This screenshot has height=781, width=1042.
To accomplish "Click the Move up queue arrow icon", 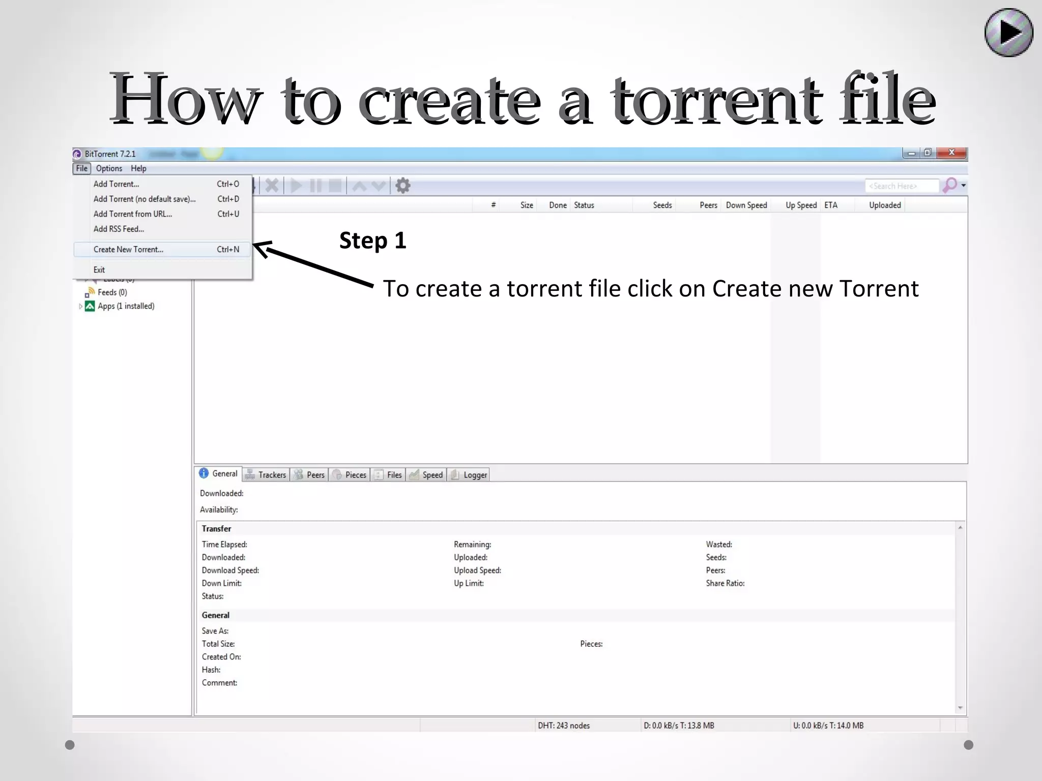I will tap(359, 186).
